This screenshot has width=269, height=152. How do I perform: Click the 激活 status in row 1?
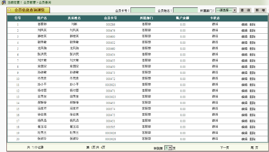215,24
